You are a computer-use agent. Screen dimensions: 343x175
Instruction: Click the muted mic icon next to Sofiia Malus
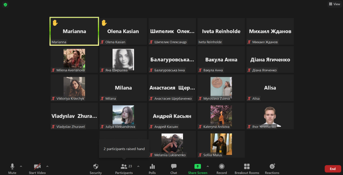click(200, 155)
